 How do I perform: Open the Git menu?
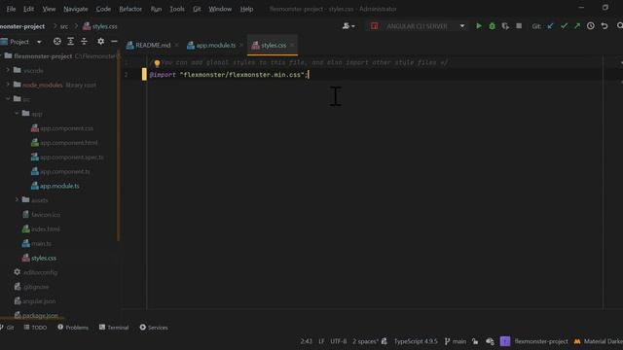(197, 9)
